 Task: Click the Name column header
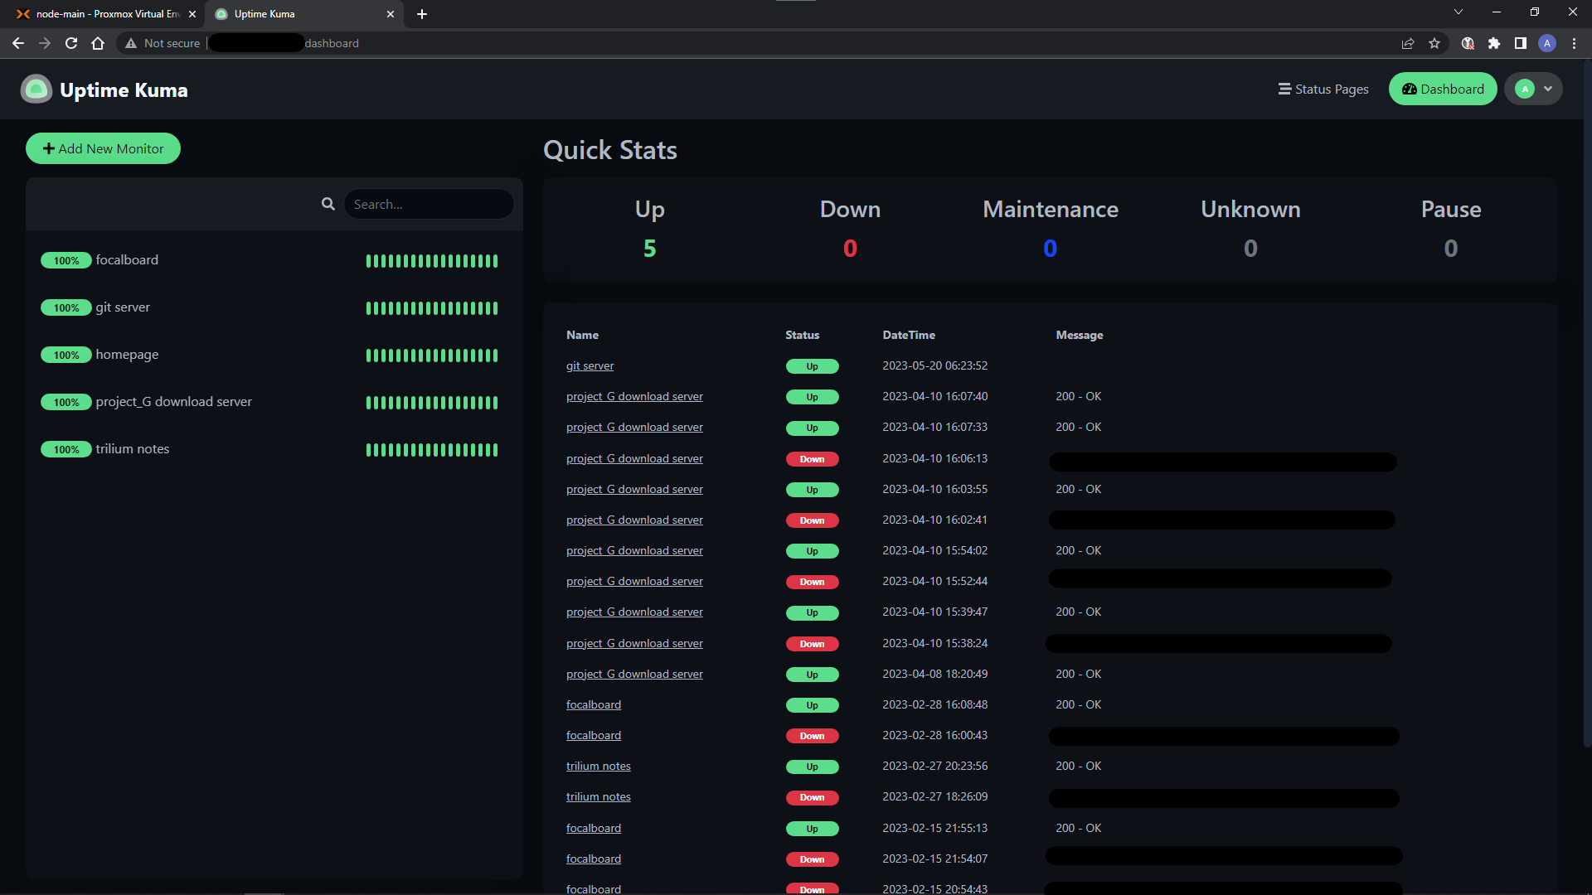[x=582, y=335]
